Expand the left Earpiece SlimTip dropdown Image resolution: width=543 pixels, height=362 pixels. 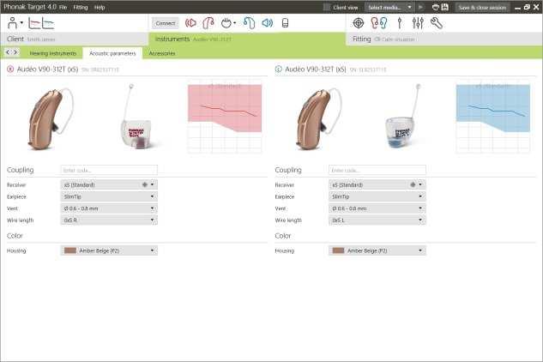pos(377,196)
